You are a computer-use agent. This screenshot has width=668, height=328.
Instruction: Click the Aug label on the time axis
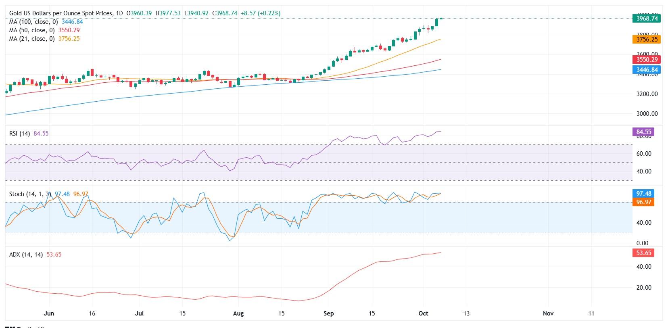[x=238, y=313]
